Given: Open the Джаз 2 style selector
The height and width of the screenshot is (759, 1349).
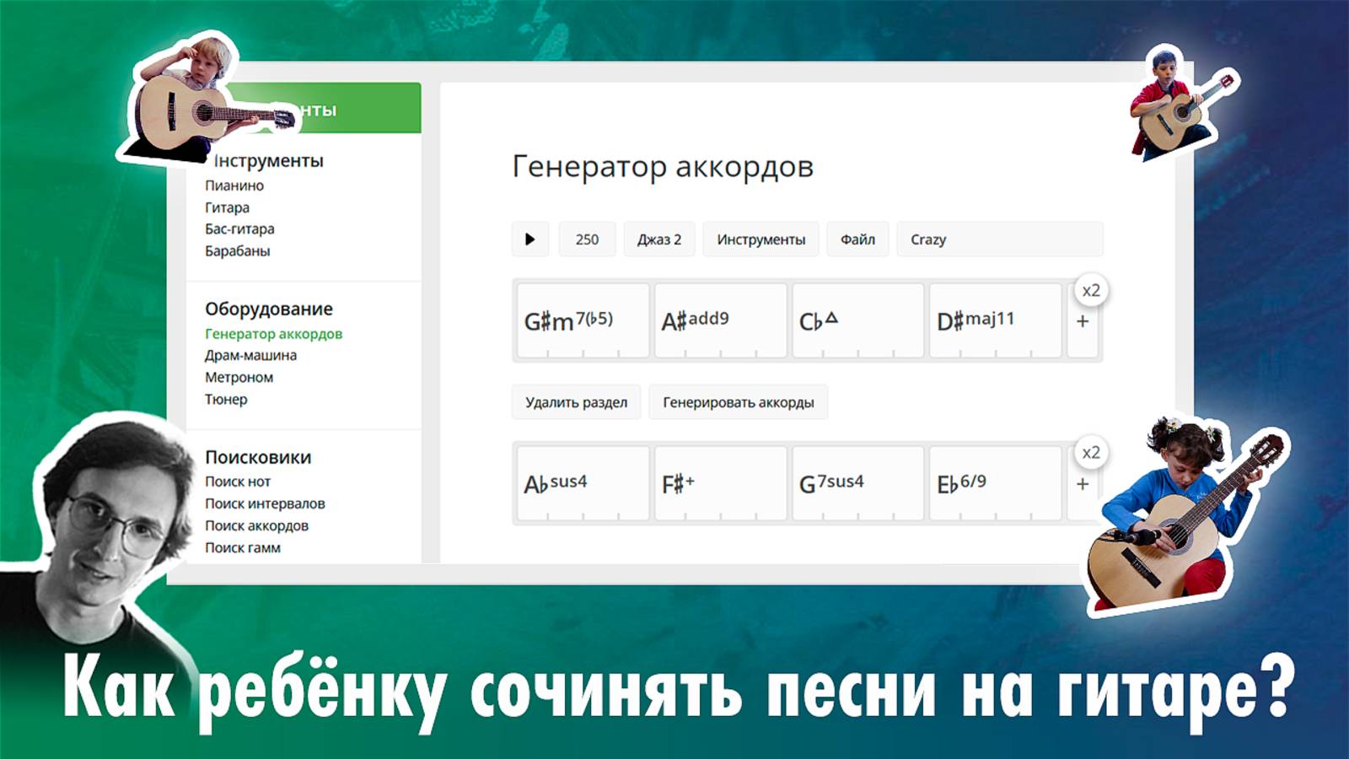Looking at the screenshot, I should 658,240.
